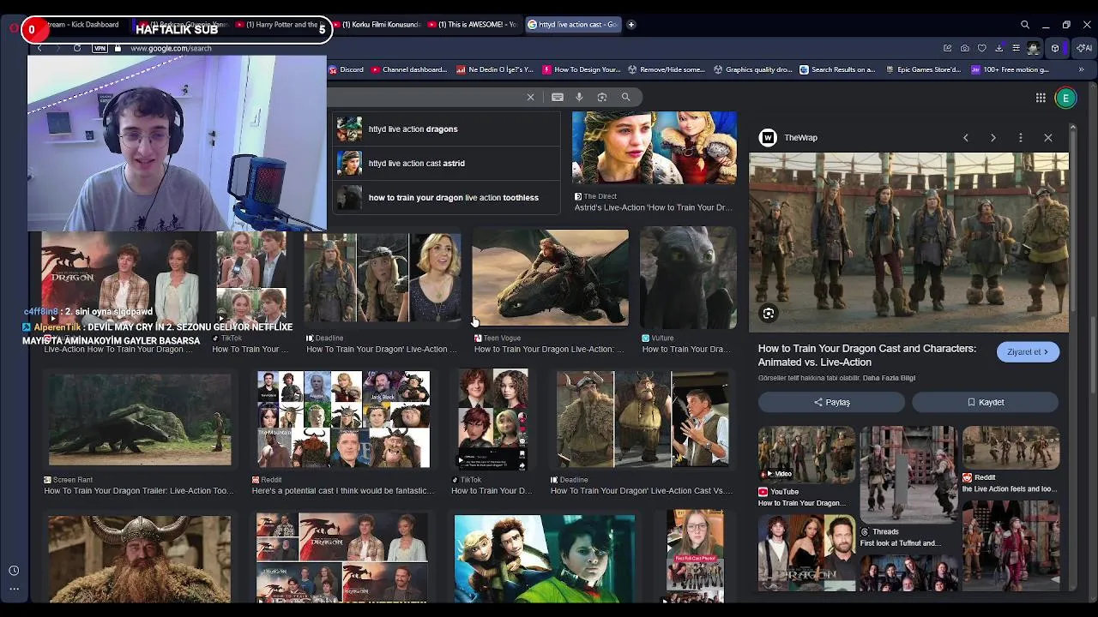
Task: Open Deadline Live-Action Cast Vs image
Action: (642, 420)
